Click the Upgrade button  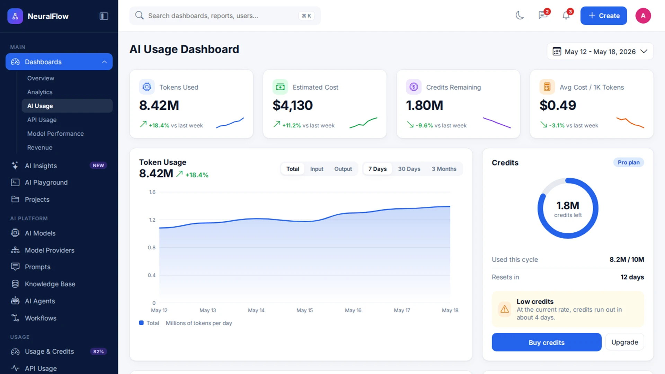[624, 342]
